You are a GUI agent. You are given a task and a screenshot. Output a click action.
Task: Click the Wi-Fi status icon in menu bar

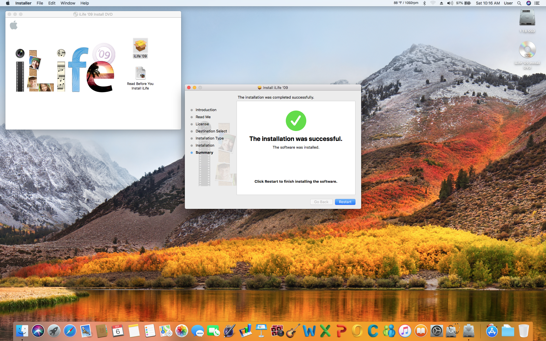433,3
